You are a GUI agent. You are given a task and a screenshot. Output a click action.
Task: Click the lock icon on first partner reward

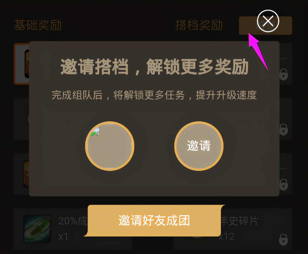[x=283, y=74]
